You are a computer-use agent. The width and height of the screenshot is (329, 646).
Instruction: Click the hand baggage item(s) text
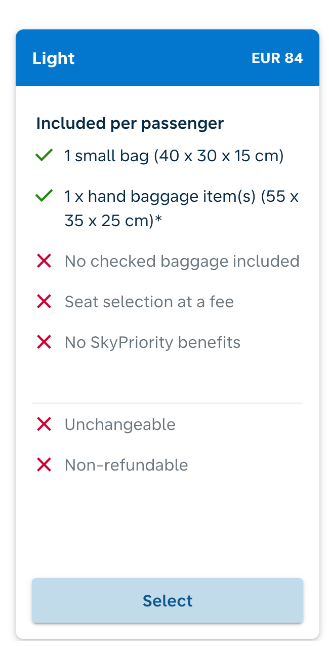pyautogui.click(x=182, y=208)
